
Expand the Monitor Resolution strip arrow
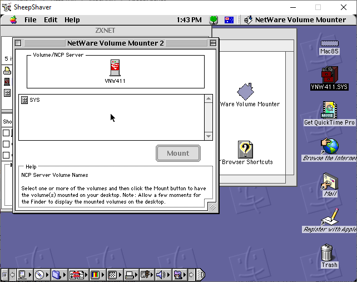pyautogui.click(x=120, y=275)
